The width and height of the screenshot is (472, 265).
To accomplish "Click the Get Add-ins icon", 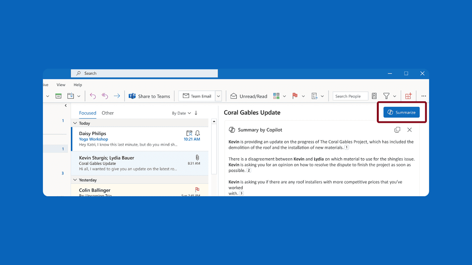I will (x=408, y=96).
